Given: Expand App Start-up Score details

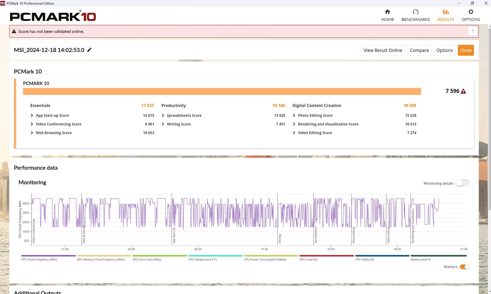Looking at the screenshot, I should pyautogui.click(x=32, y=115).
